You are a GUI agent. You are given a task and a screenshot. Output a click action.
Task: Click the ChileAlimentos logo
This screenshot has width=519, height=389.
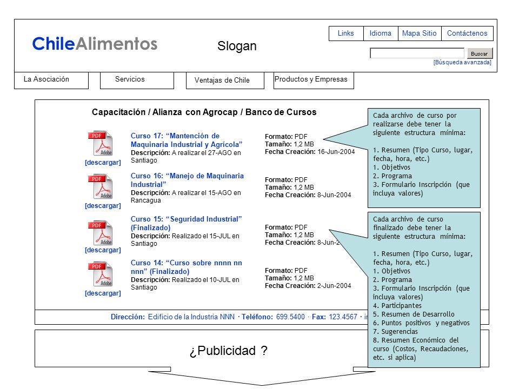click(95, 44)
